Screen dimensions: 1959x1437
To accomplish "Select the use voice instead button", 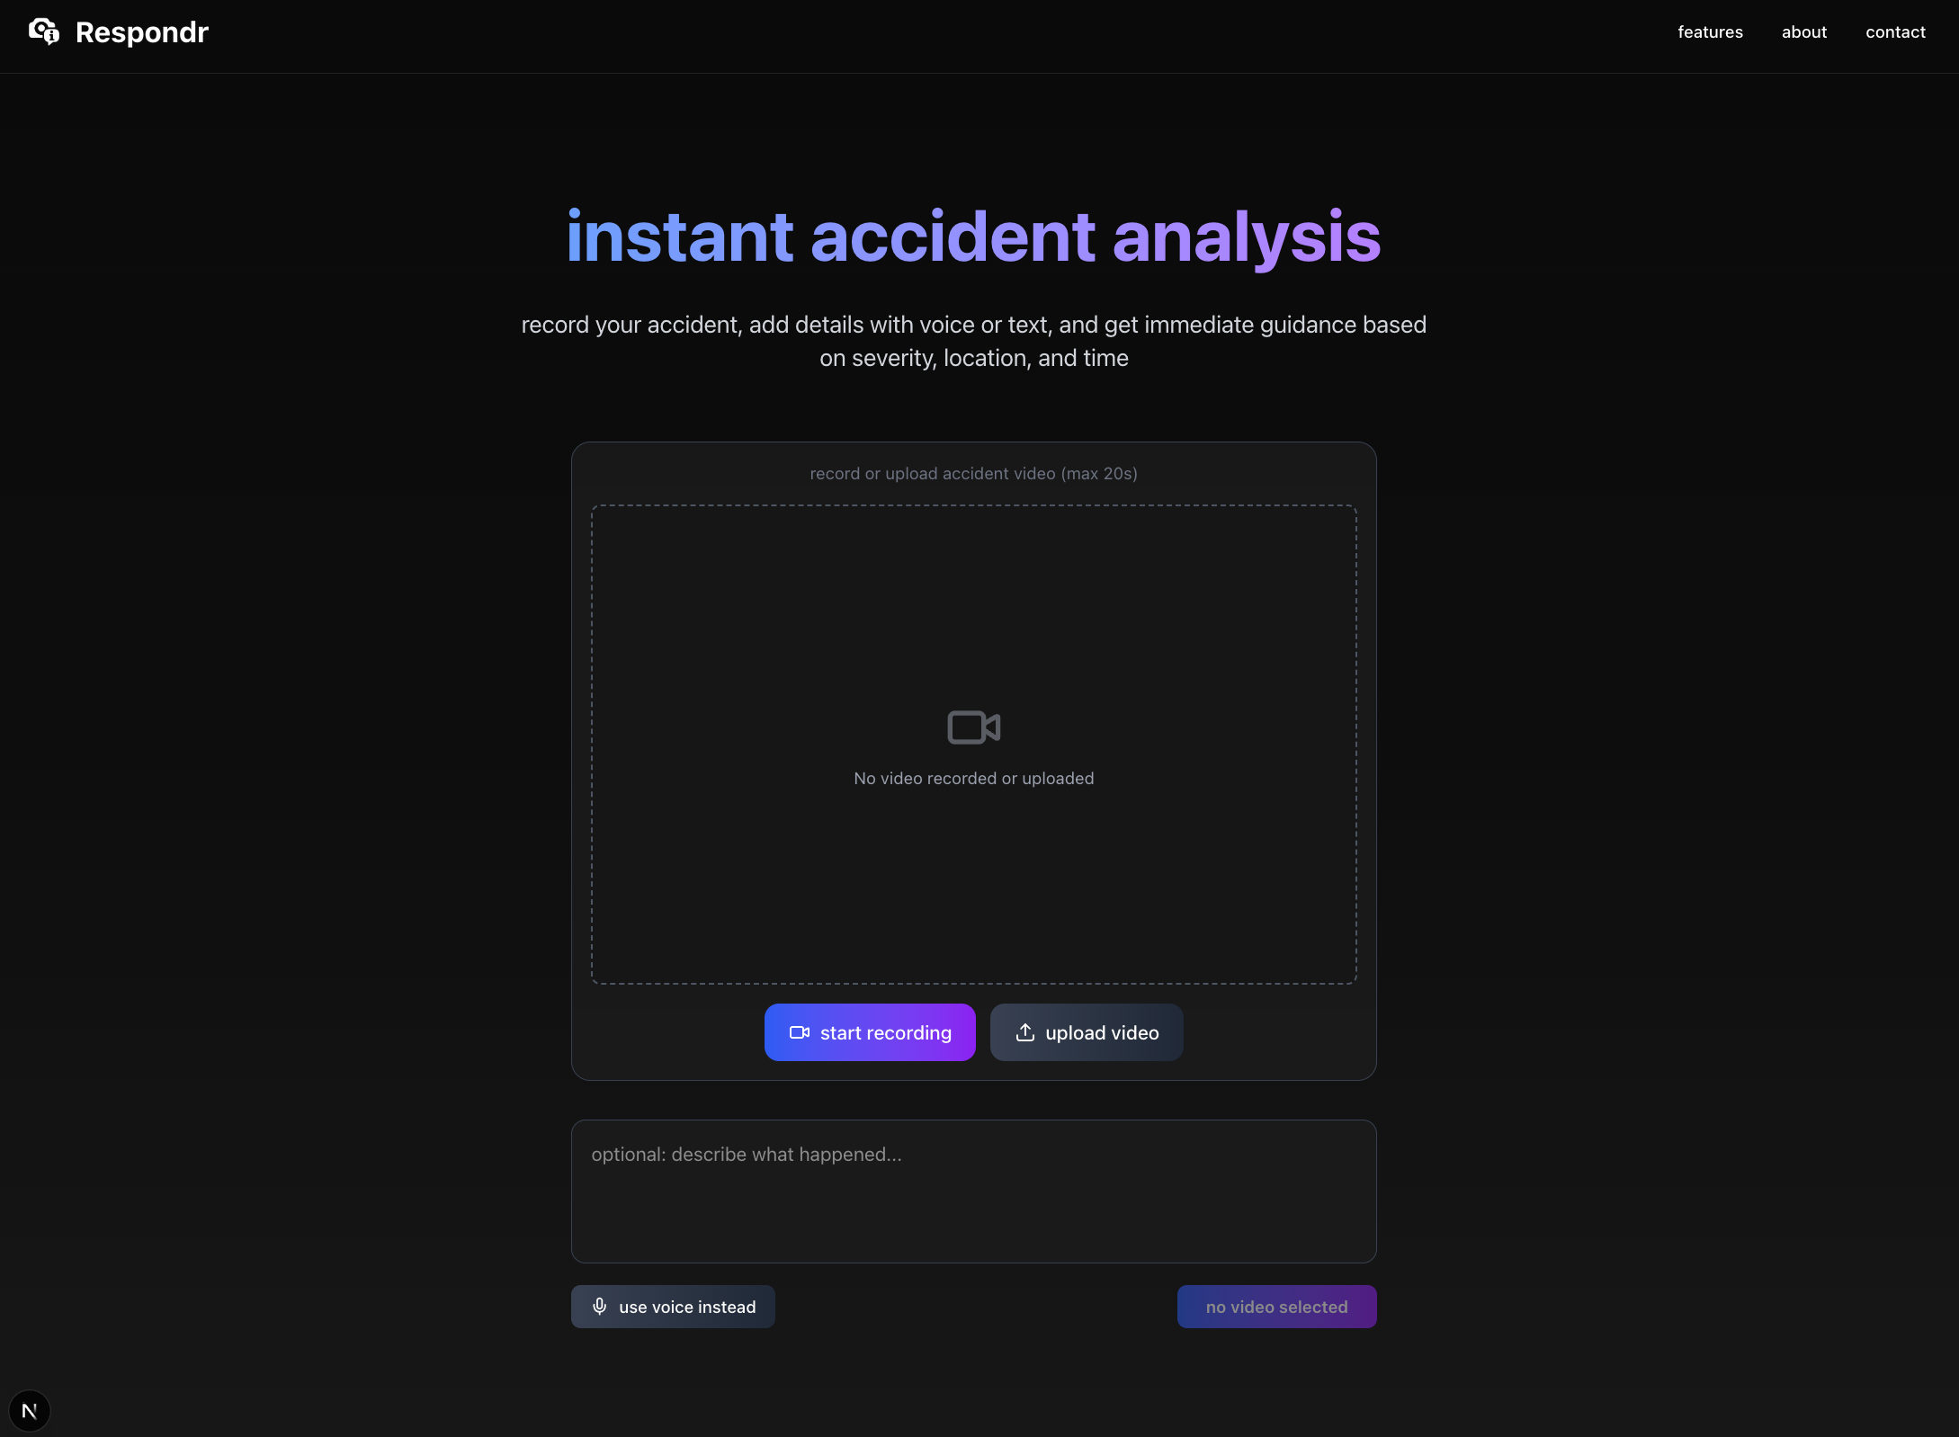I will [x=687, y=1307].
